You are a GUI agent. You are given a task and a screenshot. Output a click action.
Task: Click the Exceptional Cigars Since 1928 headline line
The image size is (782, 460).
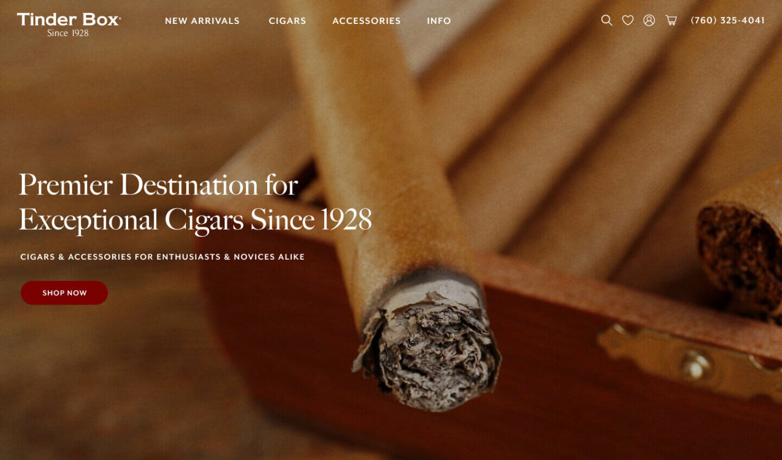pyautogui.click(x=195, y=220)
